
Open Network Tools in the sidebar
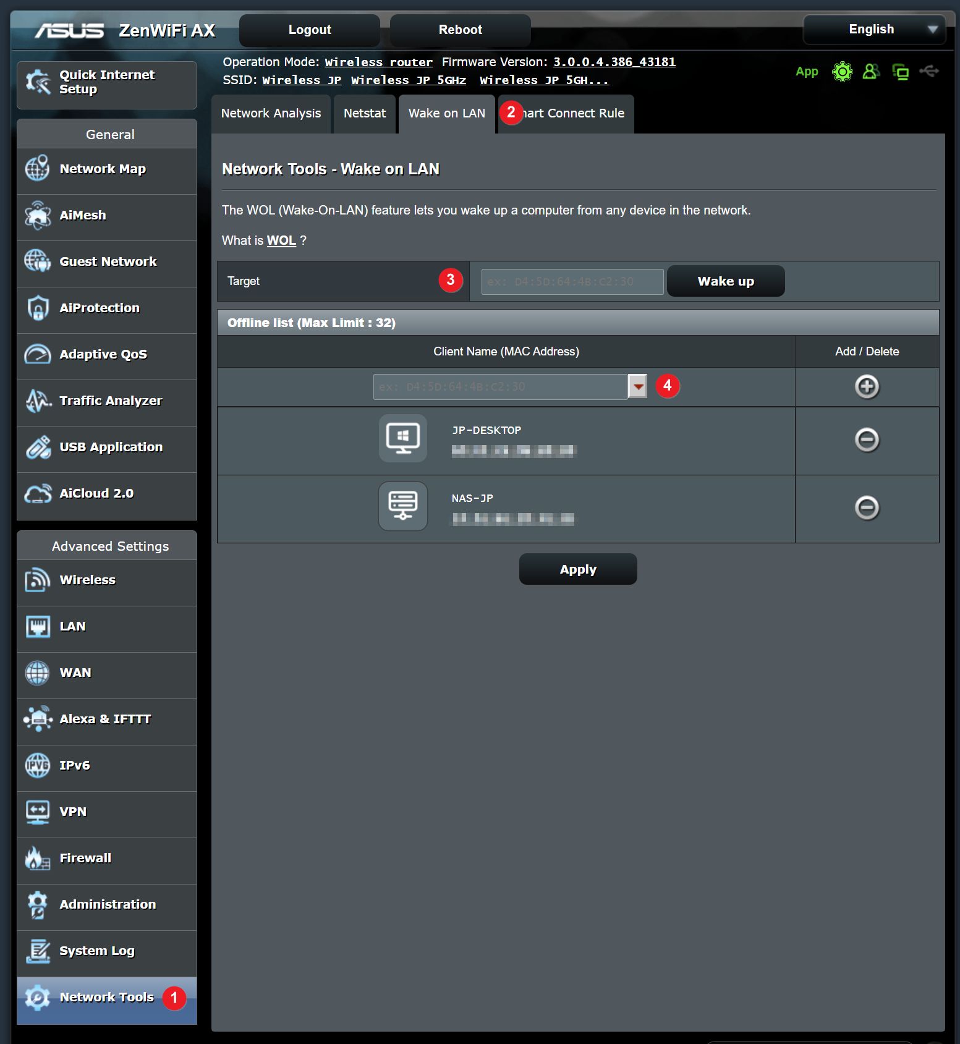click(x=107, y=1000)
